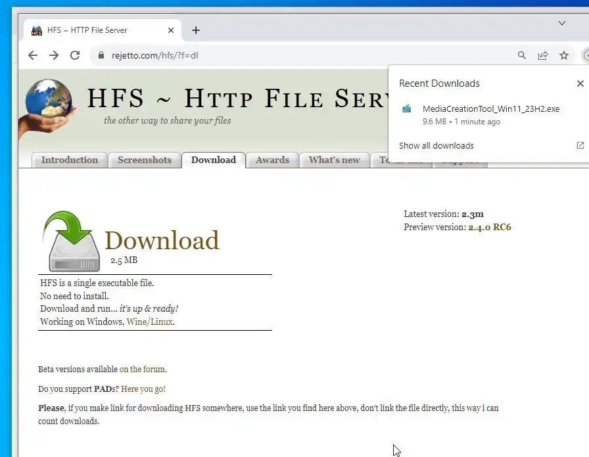The image size is (589, 457).
Task: Switch to the Screenshots tab
Action: pyautogui.click(x=145, y=160)
